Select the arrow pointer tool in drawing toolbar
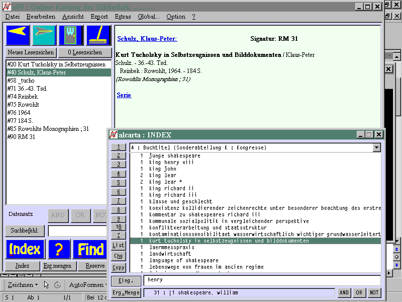The image size is (402, 302). coord(47,285)
